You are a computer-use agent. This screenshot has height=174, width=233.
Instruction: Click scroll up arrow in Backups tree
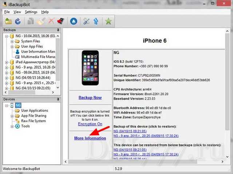pyautogui.click(x=58, y=36)
